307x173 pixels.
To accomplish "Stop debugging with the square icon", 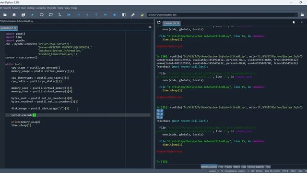I will point(115,15).
